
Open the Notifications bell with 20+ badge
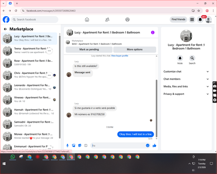(x=200, y=20)
